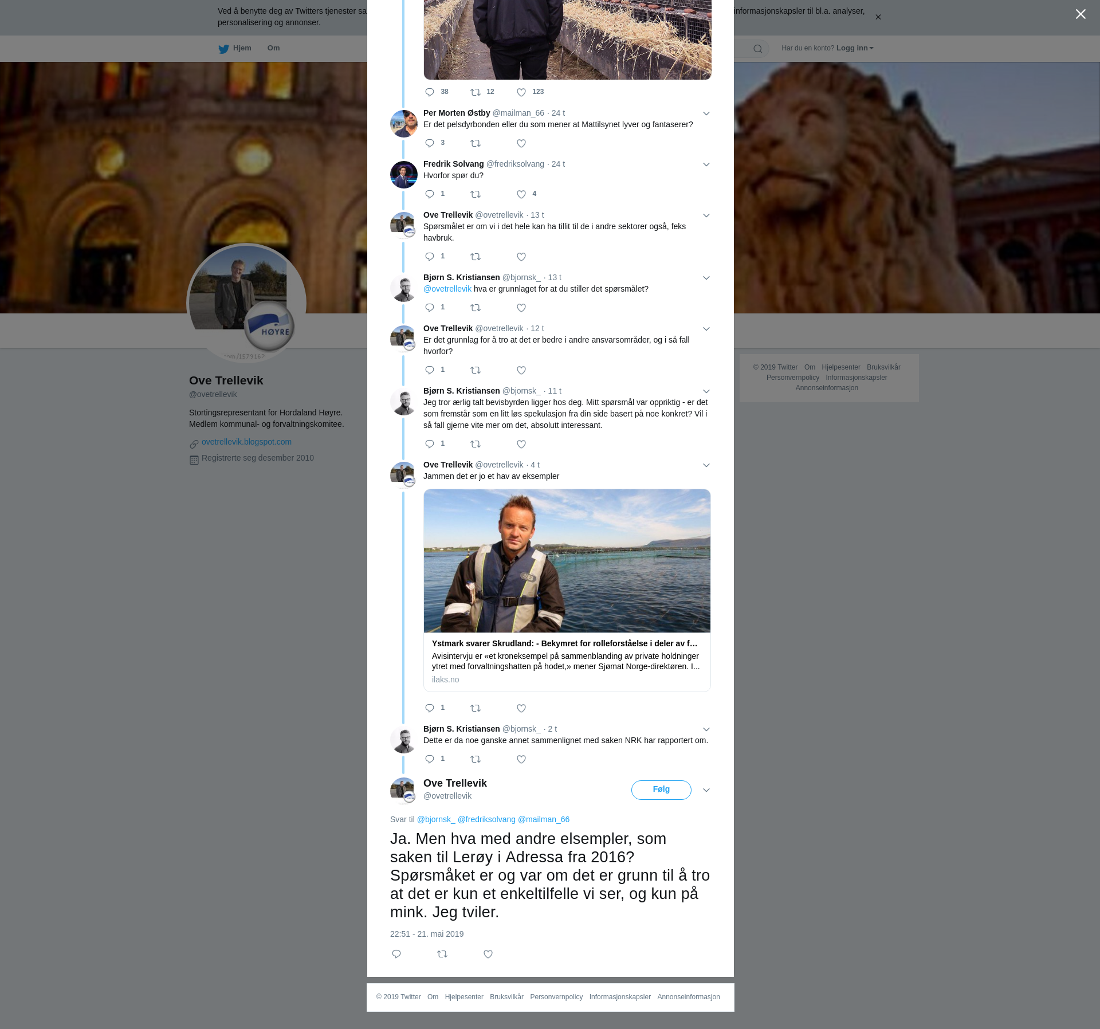Open the Om menu item in top bar
This screenshot has height=1029, width=1100.
273,48
